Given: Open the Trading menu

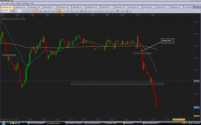Looking at the screenshot, I should 18,3.
